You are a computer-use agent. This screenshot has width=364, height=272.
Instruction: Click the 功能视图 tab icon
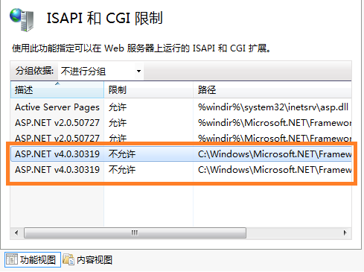pyautogui.click(x=12, y=259)
